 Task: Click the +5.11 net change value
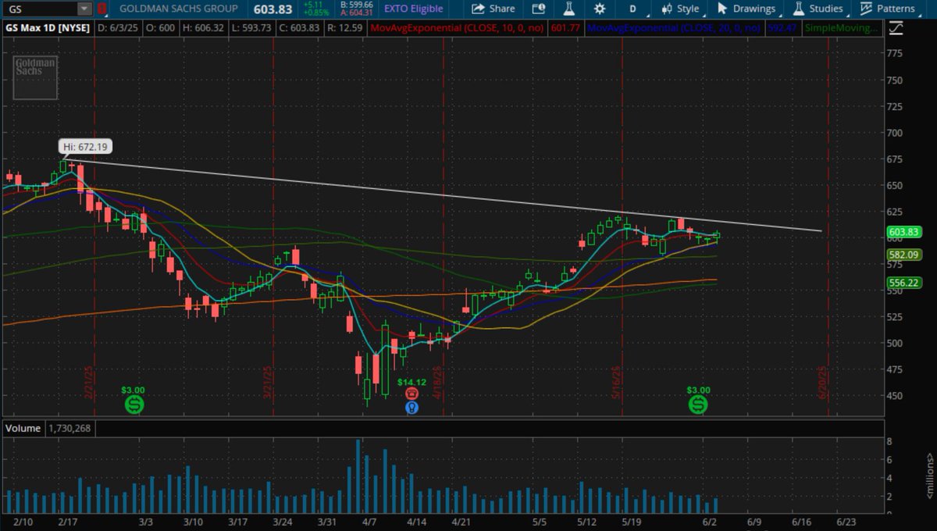314,5
